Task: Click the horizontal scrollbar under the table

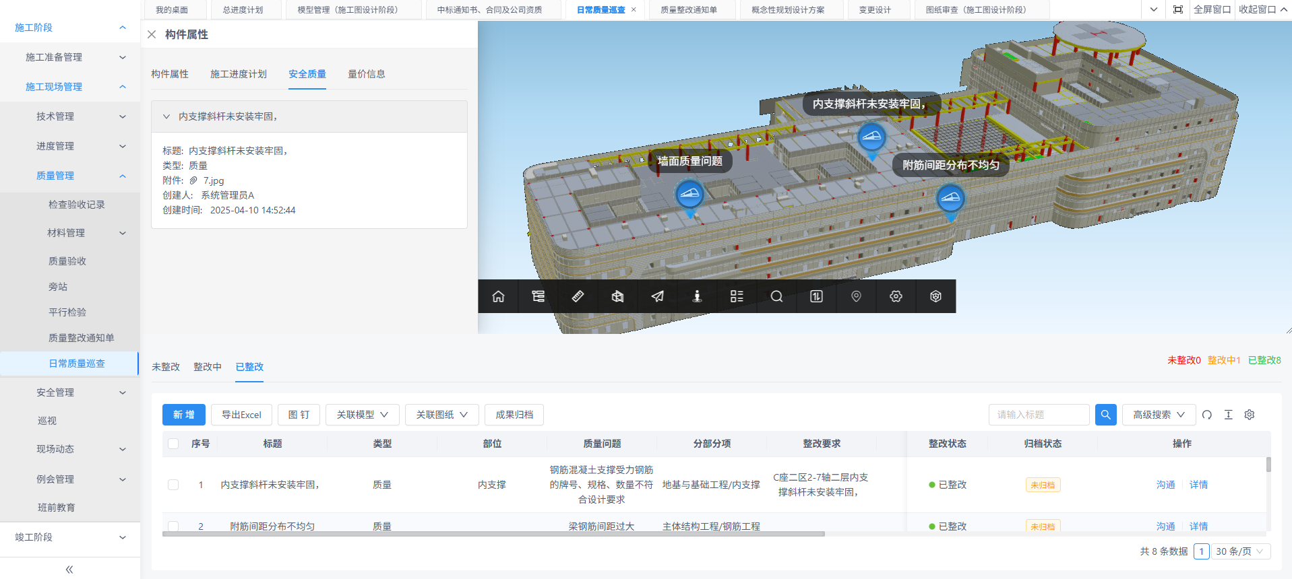Action: point(493,534)
